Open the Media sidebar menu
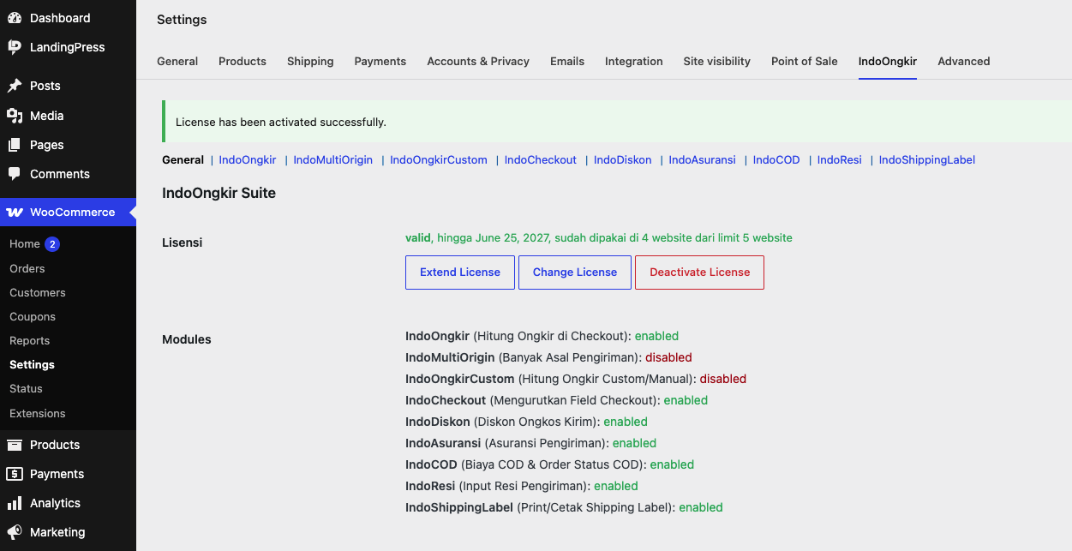Image resolution: width=1072 pixels, height=551 pixels. pos(68,116)
